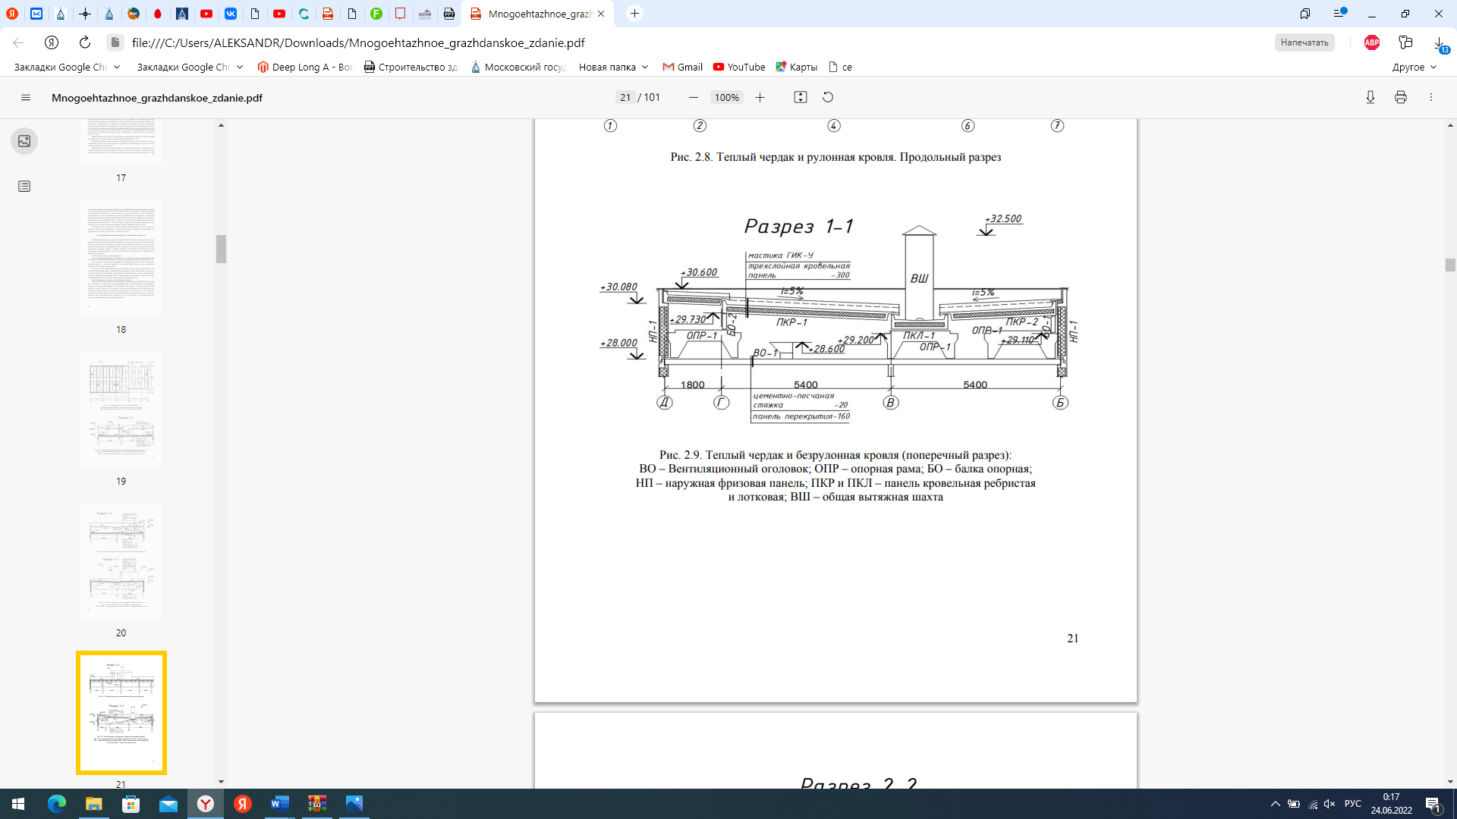Open Московский госу bookmark
This screenshot has height=819, width=1457.
pos(518,67)
